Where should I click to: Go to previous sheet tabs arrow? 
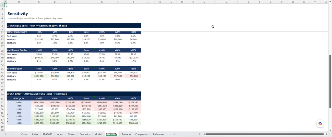click(x=6, y=134)
